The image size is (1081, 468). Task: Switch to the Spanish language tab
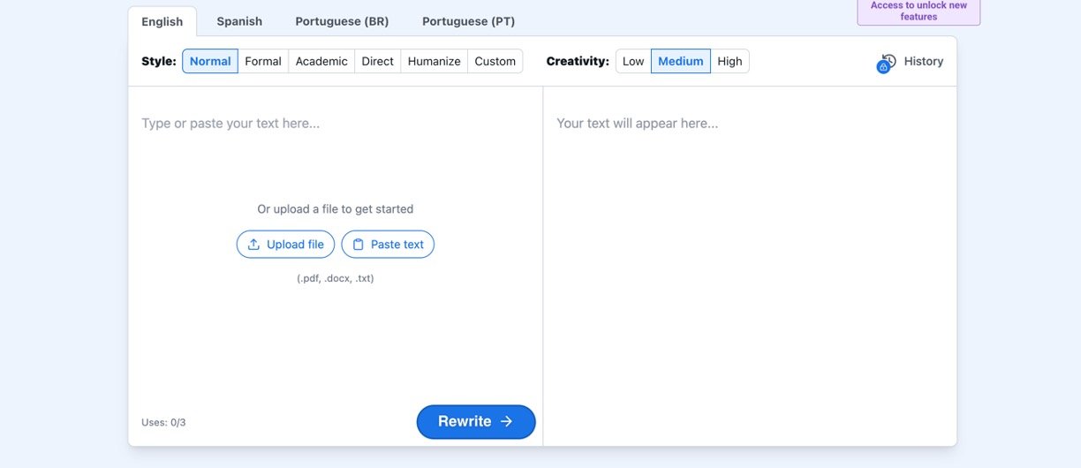tap(239, 21)
